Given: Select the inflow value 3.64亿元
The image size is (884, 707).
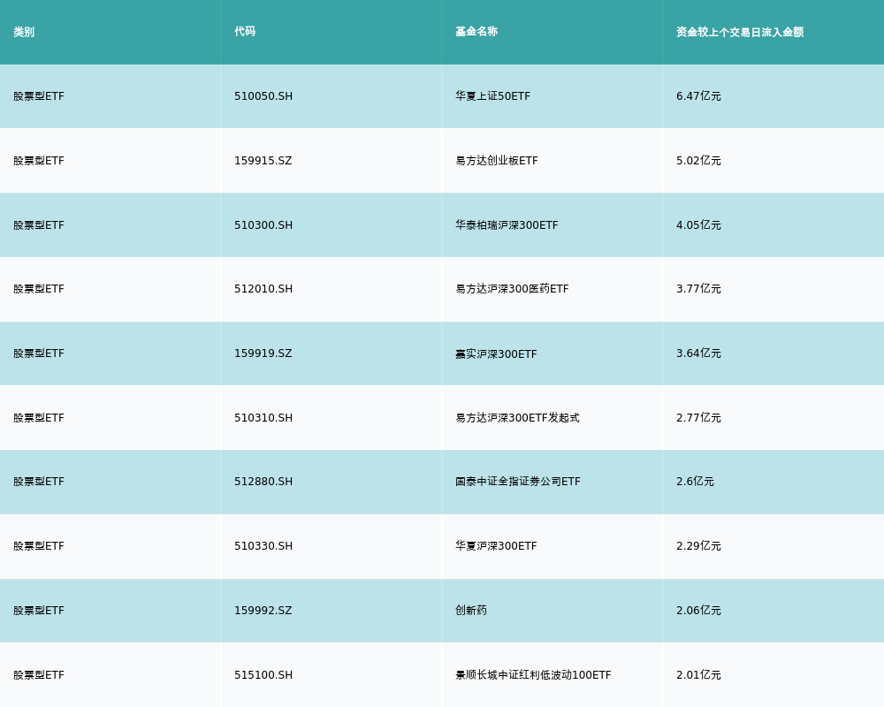Looking at the screenshot, I should tap(698, 353).
